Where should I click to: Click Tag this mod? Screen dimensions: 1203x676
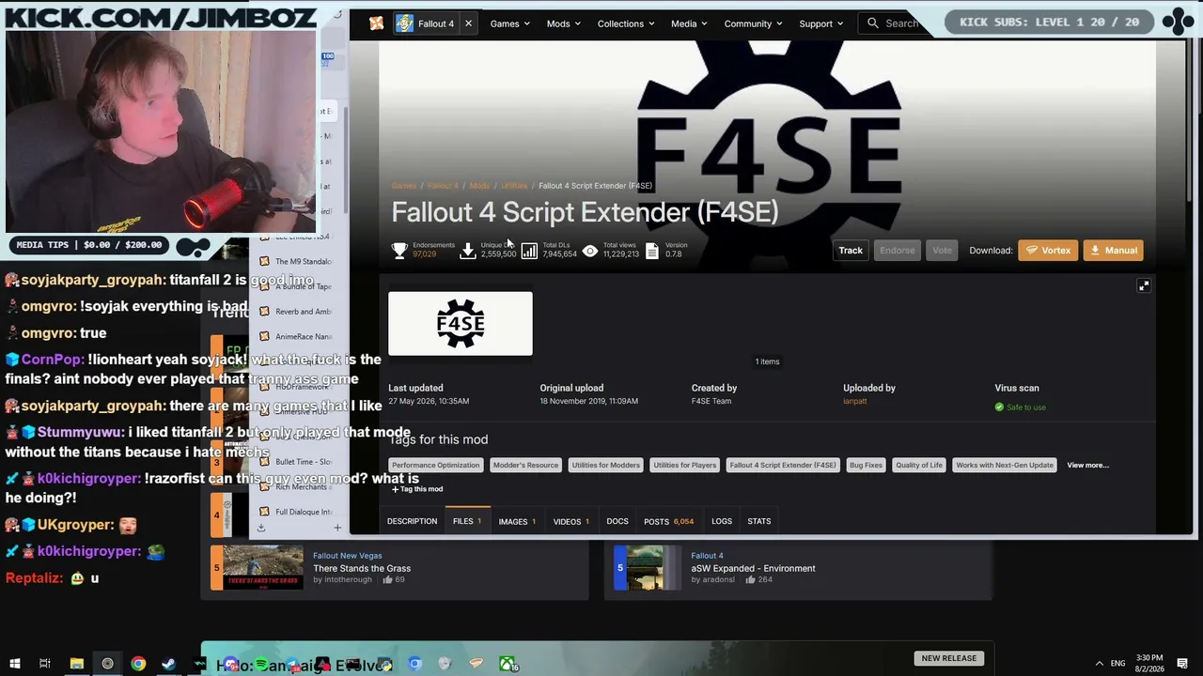(x=417, y=489)
